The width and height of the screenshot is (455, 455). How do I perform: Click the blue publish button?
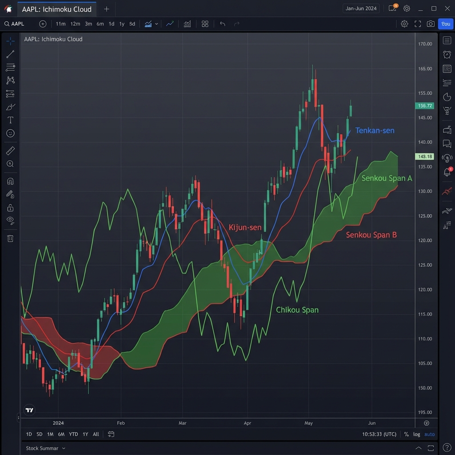click(x=446, y=24)
